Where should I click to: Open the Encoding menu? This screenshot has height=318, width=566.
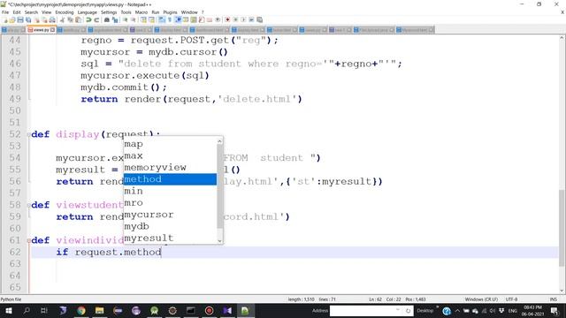[x=65, y=12]
